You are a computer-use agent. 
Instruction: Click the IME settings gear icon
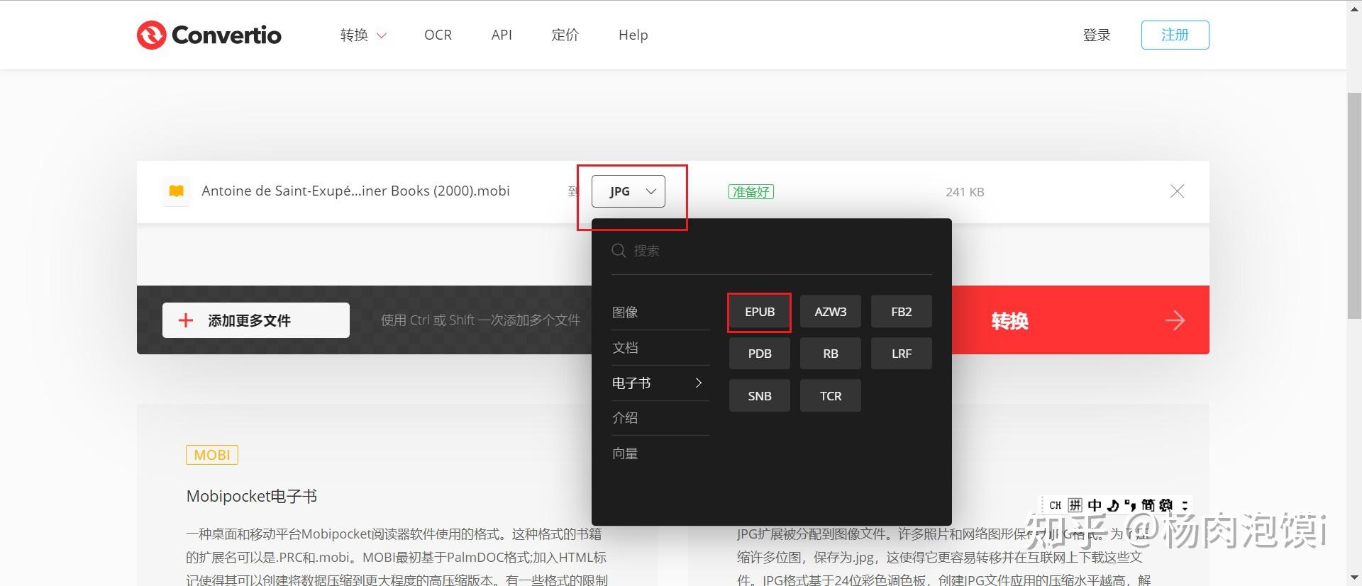click(x=1166, y=505)
